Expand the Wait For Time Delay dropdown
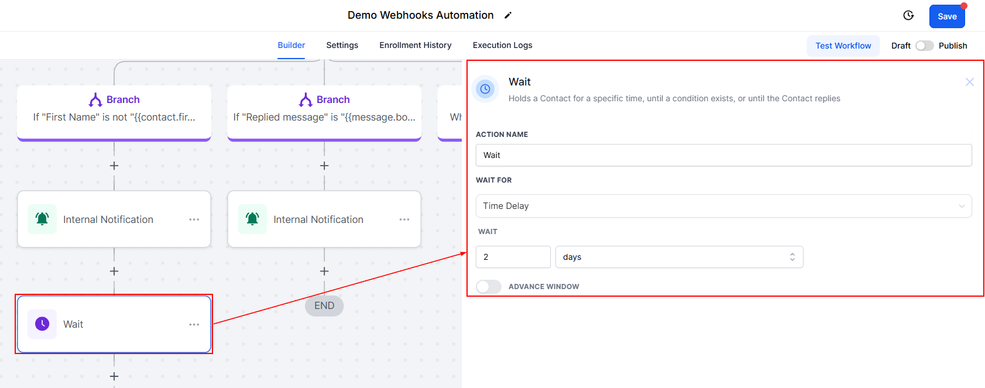The image size is (985, 388). coord(723,206)
